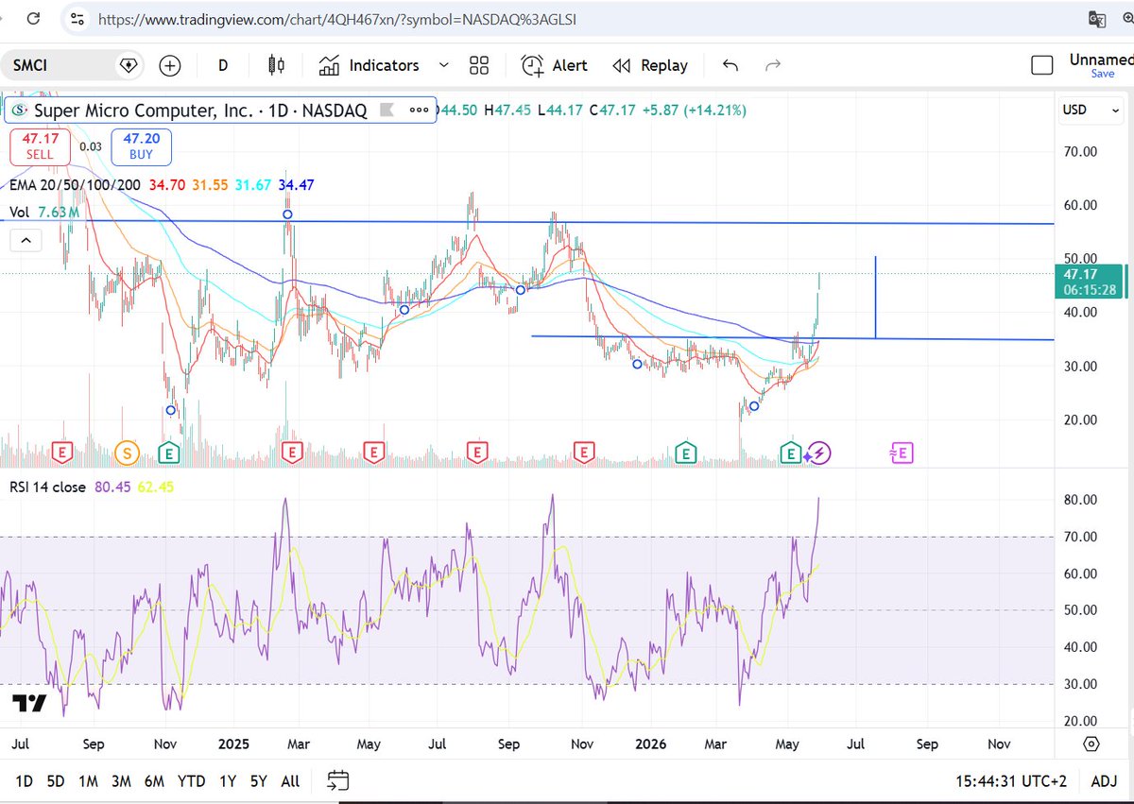Screen dimensions: 1134x804
Task: Select the All time range
Action: (x=291, y=781)
